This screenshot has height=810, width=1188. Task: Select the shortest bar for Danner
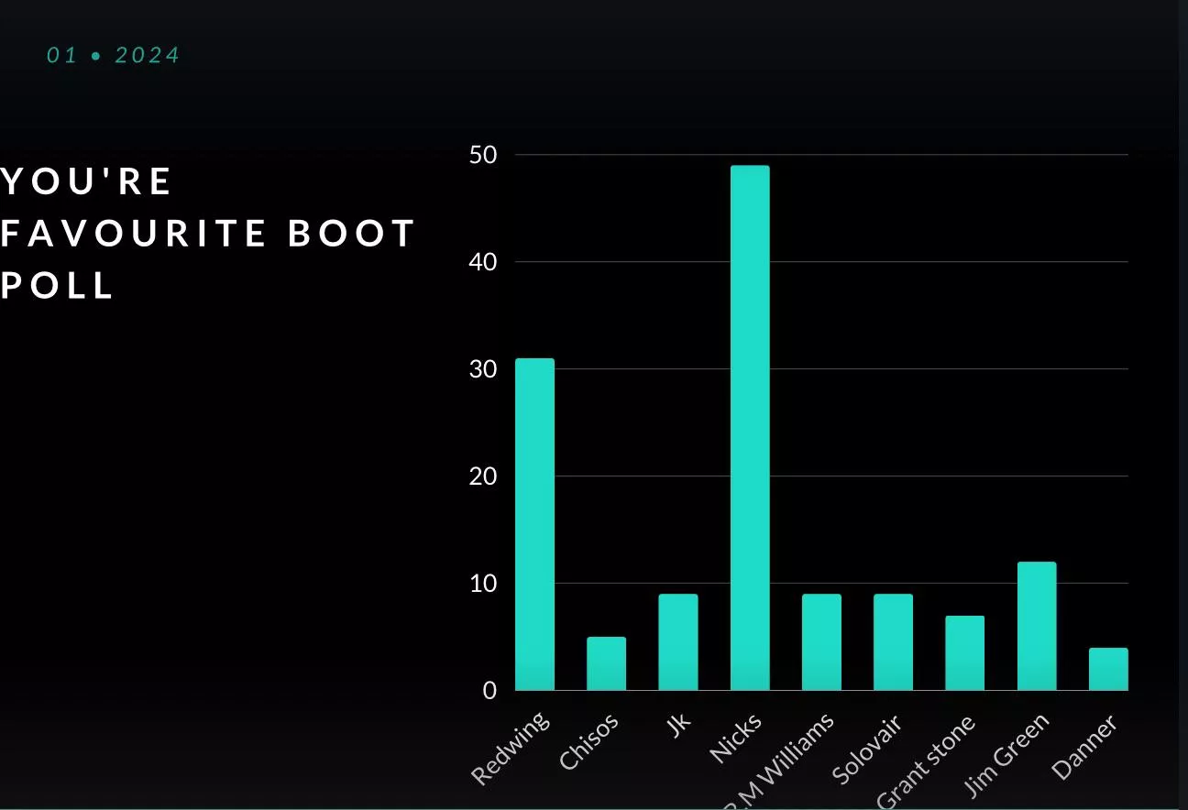[x=1107, y=671]
